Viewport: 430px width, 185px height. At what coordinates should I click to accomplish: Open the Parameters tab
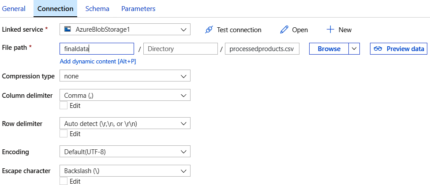pyautogui.click(x=138, y=8)
